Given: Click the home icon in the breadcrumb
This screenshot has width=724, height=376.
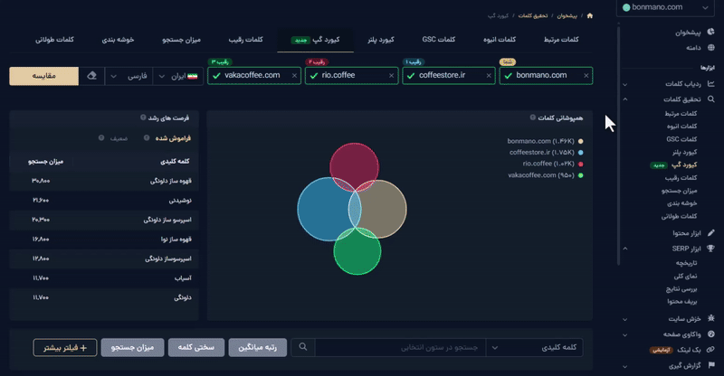Looking at the screenshot, I should [x=590, y=15].
